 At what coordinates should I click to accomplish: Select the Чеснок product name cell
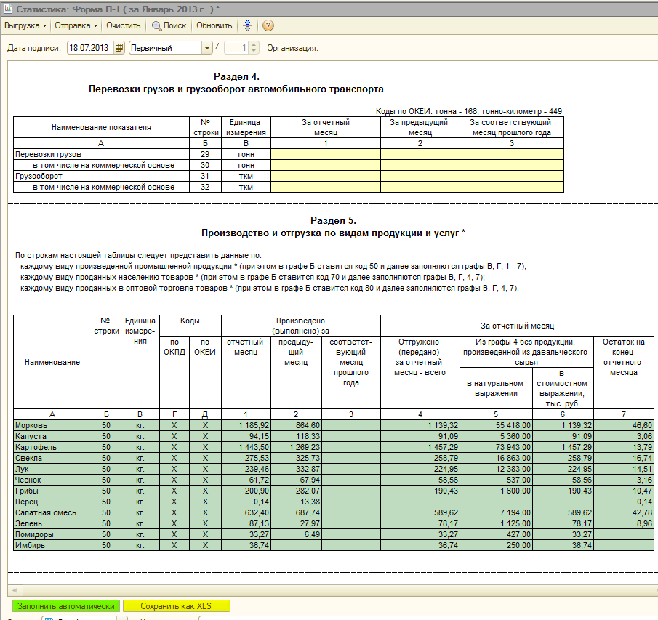point(53,480)
